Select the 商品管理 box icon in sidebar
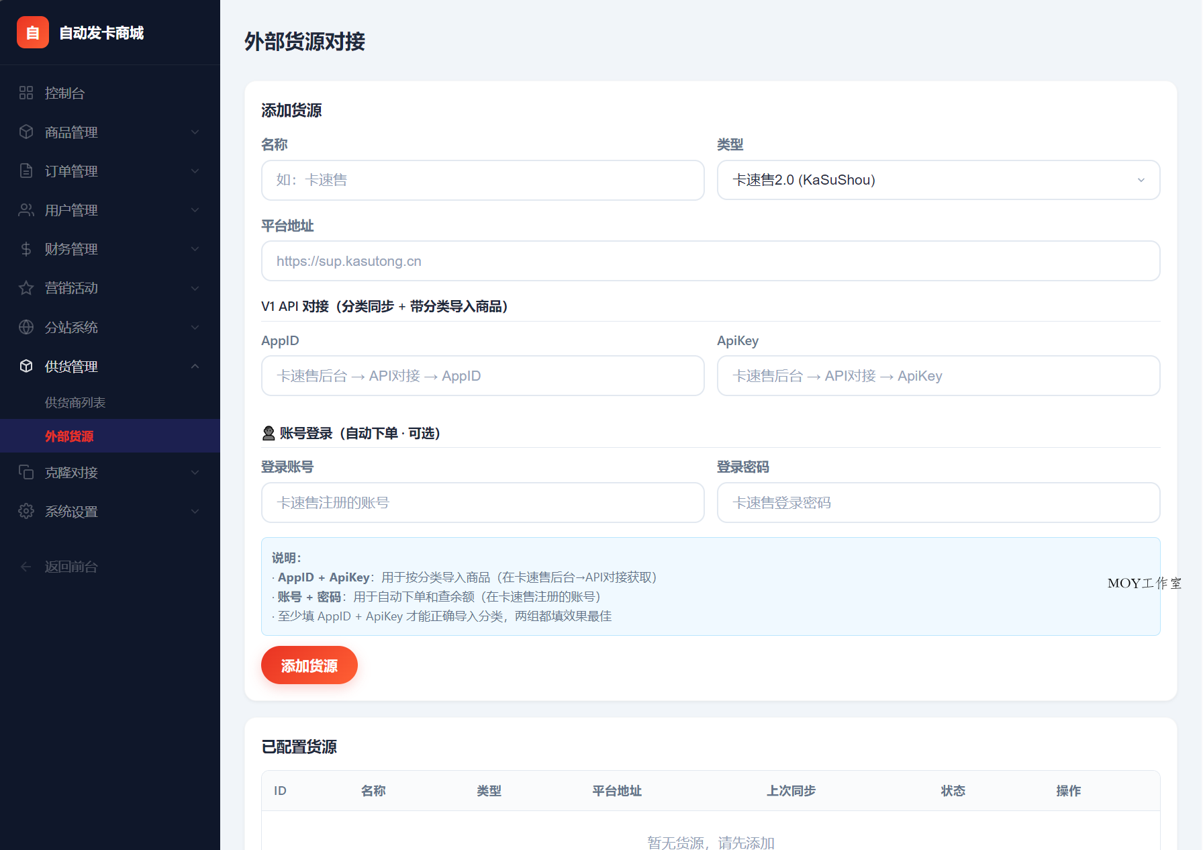 [26, 132]
